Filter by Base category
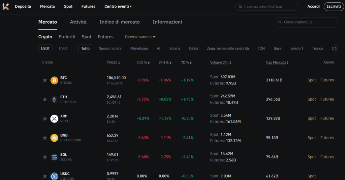This screenshot has width=345, height=180. [x=278, y=48]
